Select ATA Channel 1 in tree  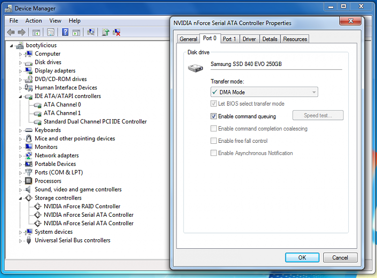coord(62,113)
